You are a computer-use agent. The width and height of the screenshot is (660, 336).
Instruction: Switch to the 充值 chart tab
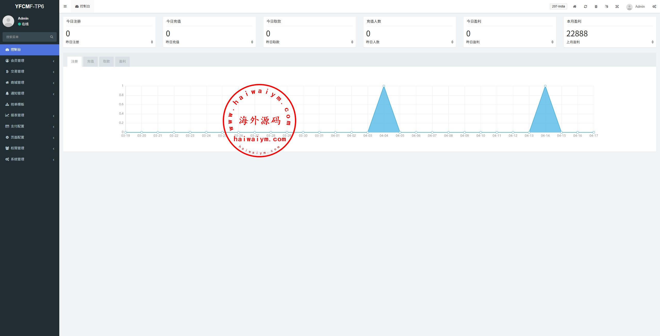(x=90, y=62)
